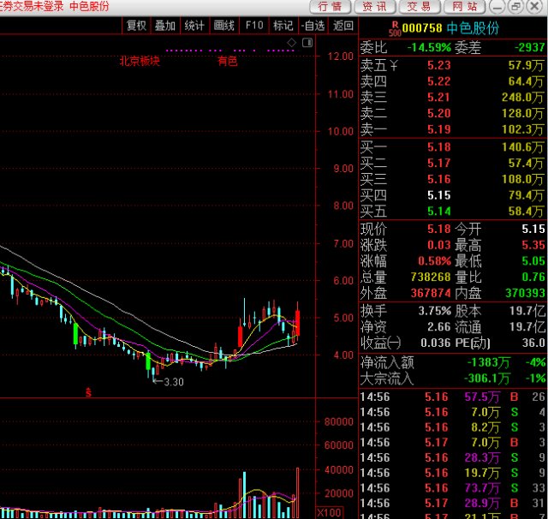Click stock name 000758 中色股份
Screen dimensions: 548x519
coord(450,28)
